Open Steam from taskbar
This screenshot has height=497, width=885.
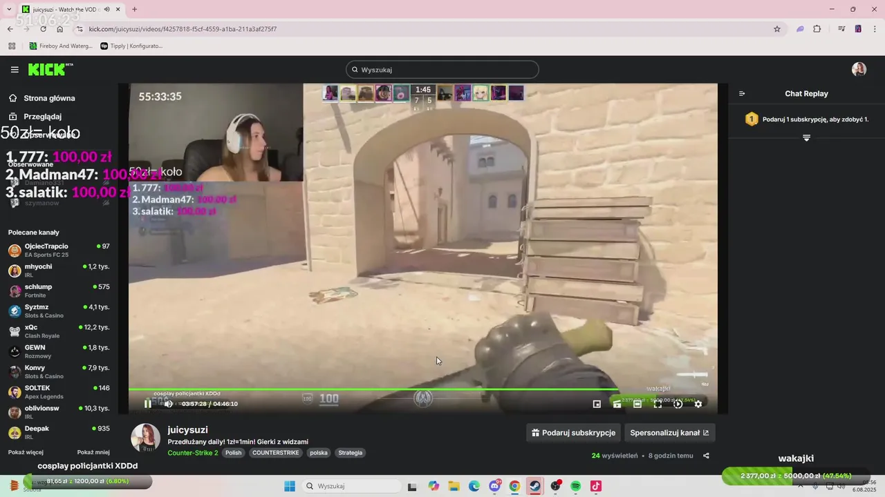click(x=535, y=486)
